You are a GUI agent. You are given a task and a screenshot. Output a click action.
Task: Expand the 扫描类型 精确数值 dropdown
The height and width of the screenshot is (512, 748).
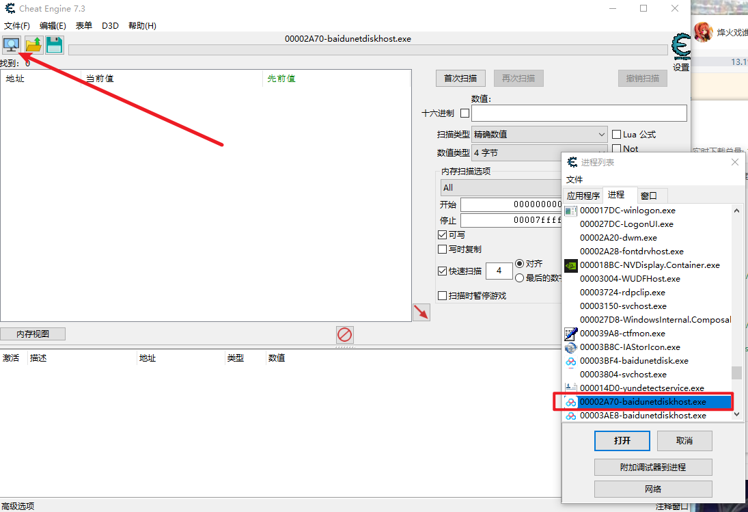(539, 135)
